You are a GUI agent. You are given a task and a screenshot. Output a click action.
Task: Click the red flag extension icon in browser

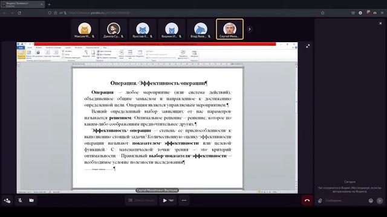tap(368, 12)
